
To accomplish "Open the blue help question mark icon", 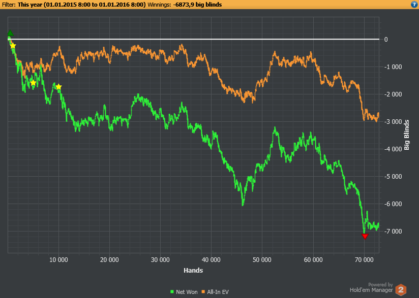I will tap(414, 5).
